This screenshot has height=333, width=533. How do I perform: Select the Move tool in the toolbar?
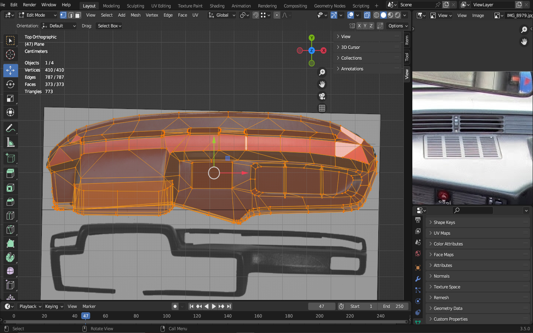10,70
